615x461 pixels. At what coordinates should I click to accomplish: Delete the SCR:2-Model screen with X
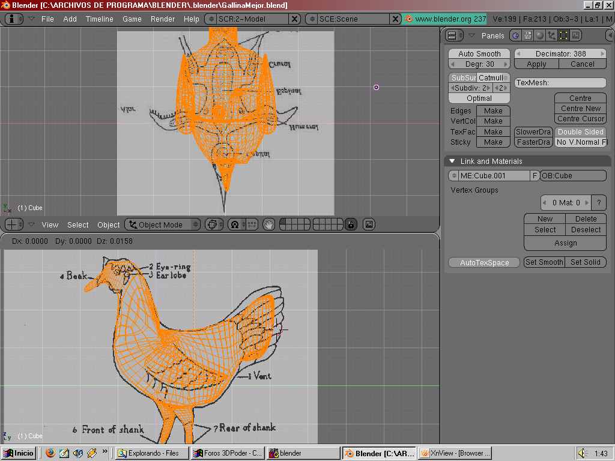pyautogui.click(x=294, y=19)
